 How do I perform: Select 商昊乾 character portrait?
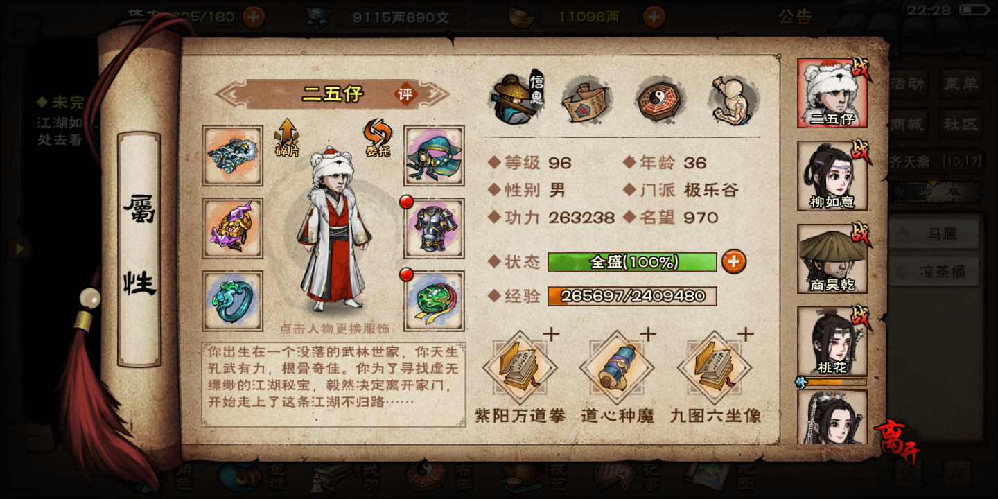point(832,259)
